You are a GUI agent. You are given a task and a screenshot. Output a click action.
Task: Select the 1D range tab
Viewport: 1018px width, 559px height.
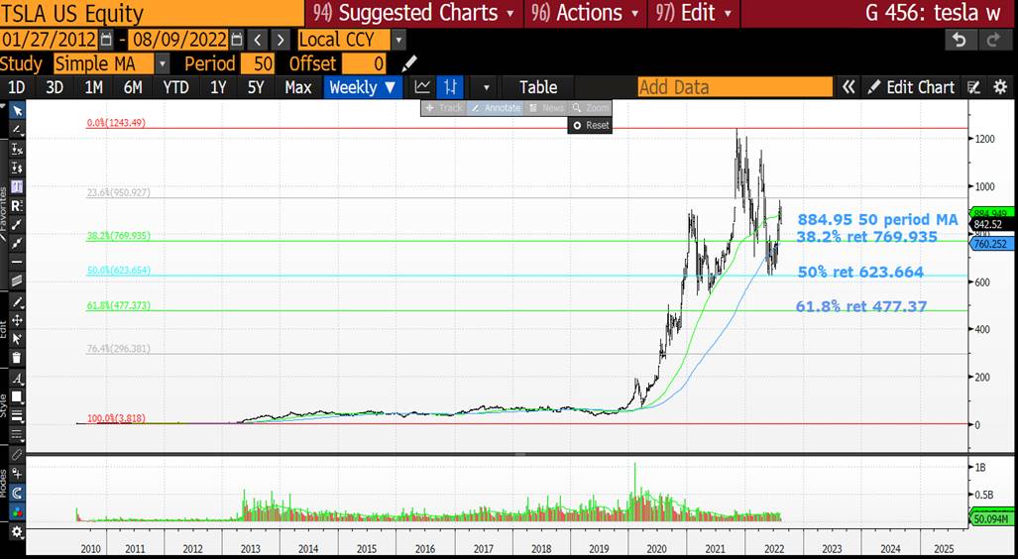pyautogui.click(x=17, y=87)
